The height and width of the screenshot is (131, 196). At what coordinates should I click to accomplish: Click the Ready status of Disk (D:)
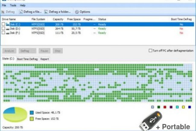[102, 29]
